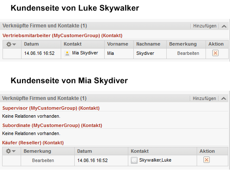Open dropdown arrow beside Vertriebsmitarbeiter table gear
Screen dimensions: 230x173
tap(14, 44)
